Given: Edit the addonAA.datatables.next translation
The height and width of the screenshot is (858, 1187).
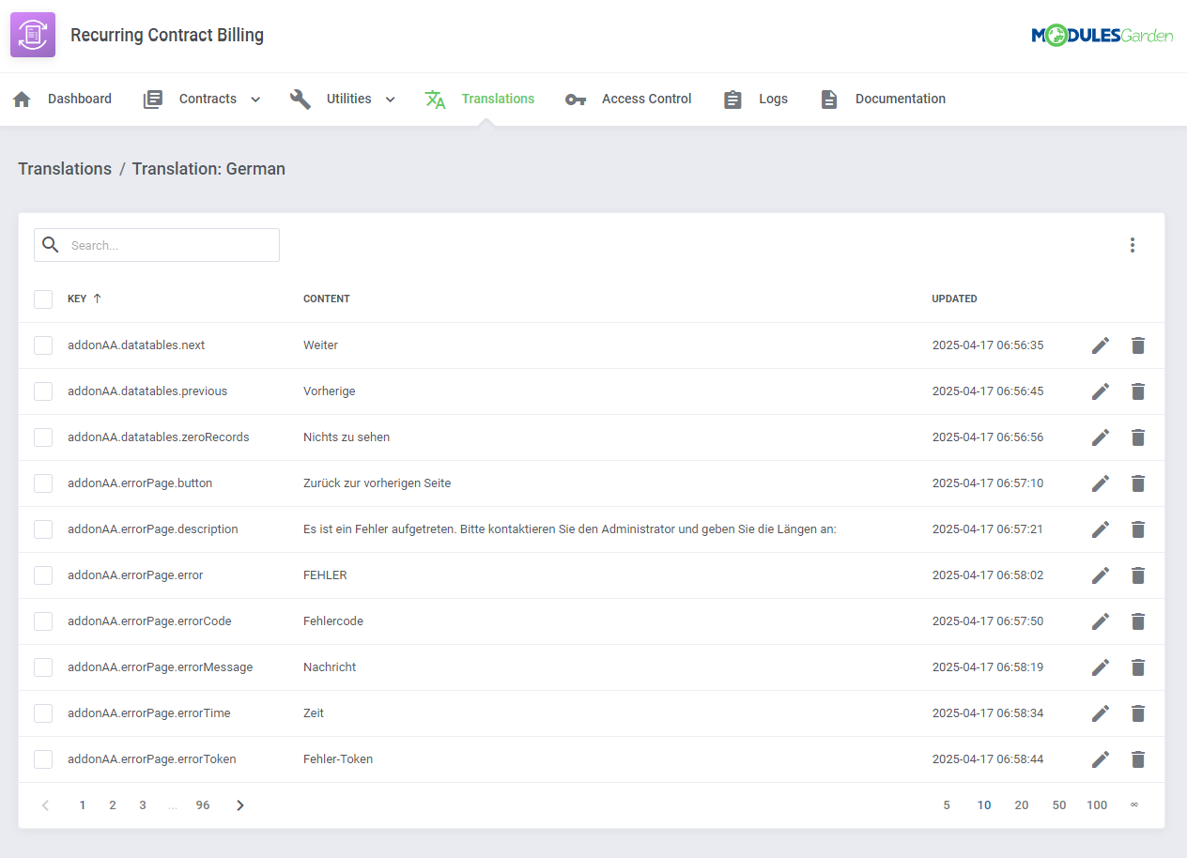Looking at the screenshot, I should 1100,345.
